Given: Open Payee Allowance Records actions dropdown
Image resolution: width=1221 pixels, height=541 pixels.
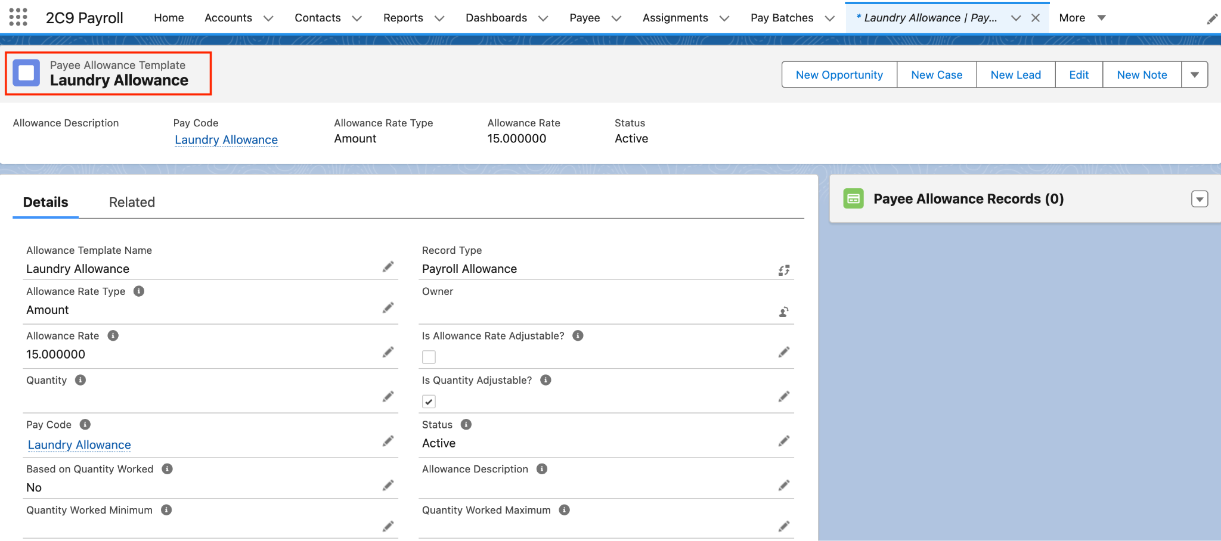Looking at the screenshot, I should click(x=1200, y=199).
